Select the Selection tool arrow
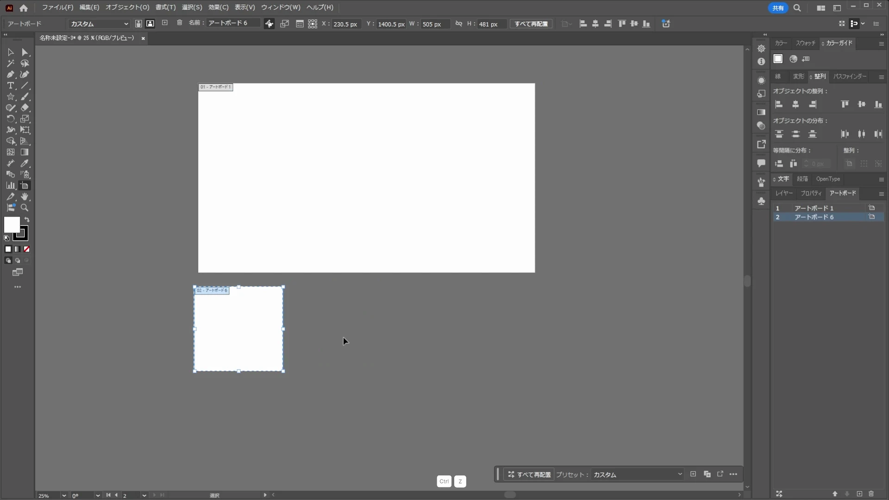The height and width of the screenshot is (500, 889). click(x=11, y=52)
